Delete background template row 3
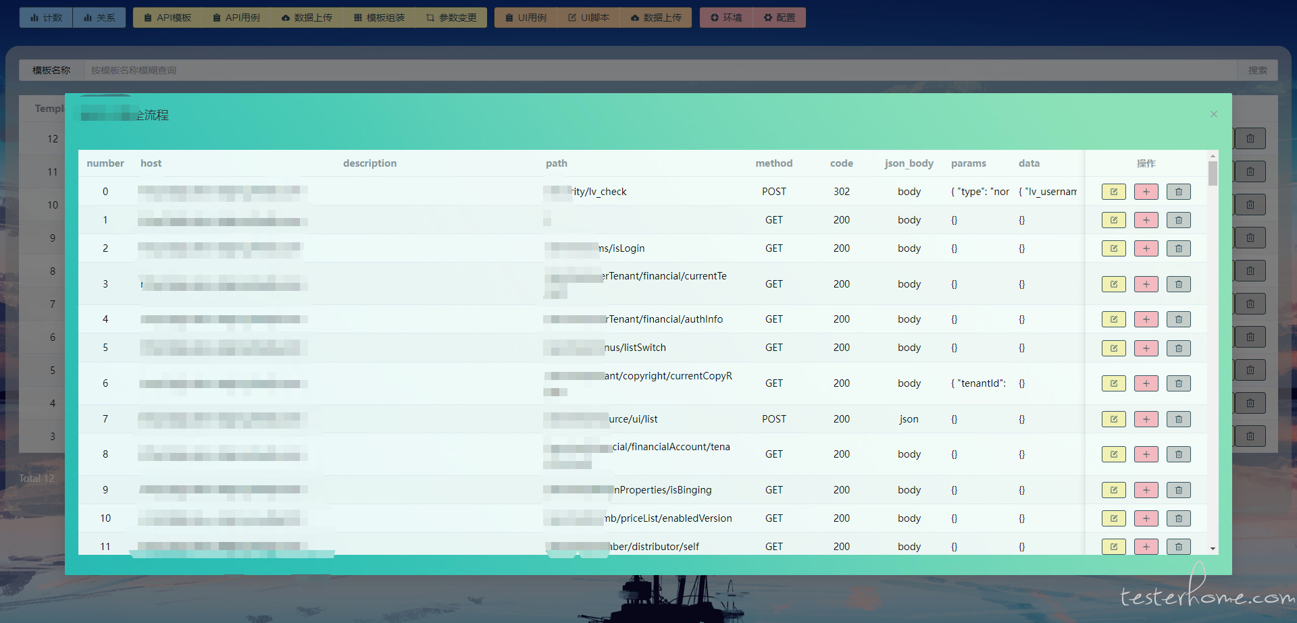This screenshot has width=1297, height=623. coord(1250,436)
